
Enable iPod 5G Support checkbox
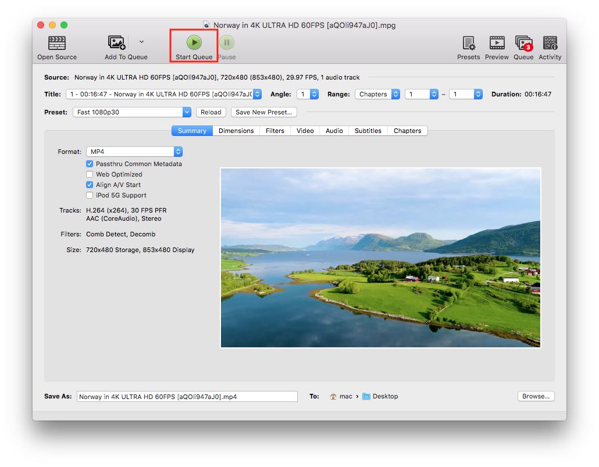pos(90,195)
